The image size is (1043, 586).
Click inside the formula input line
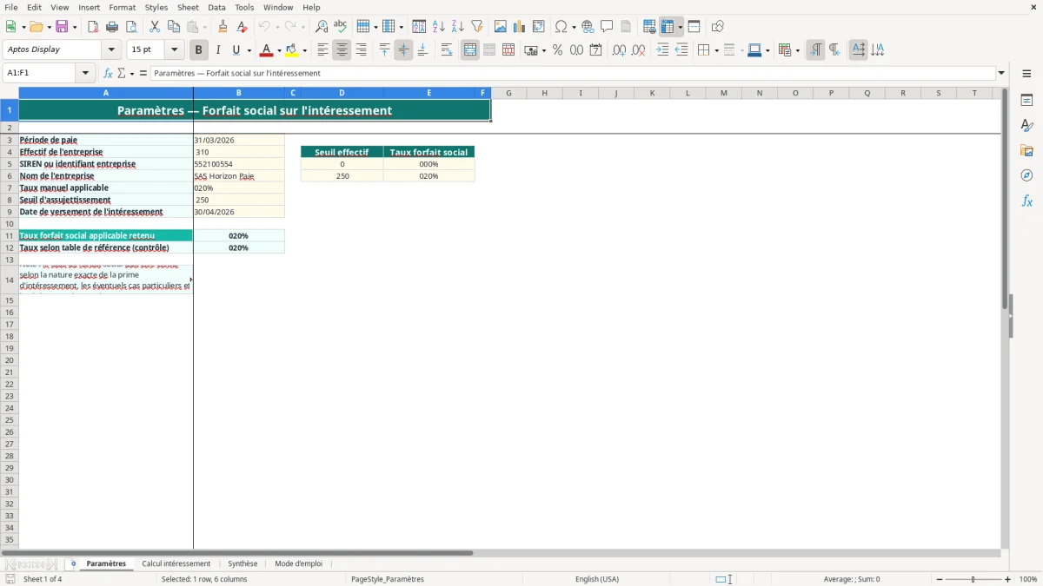click(572, 73)
